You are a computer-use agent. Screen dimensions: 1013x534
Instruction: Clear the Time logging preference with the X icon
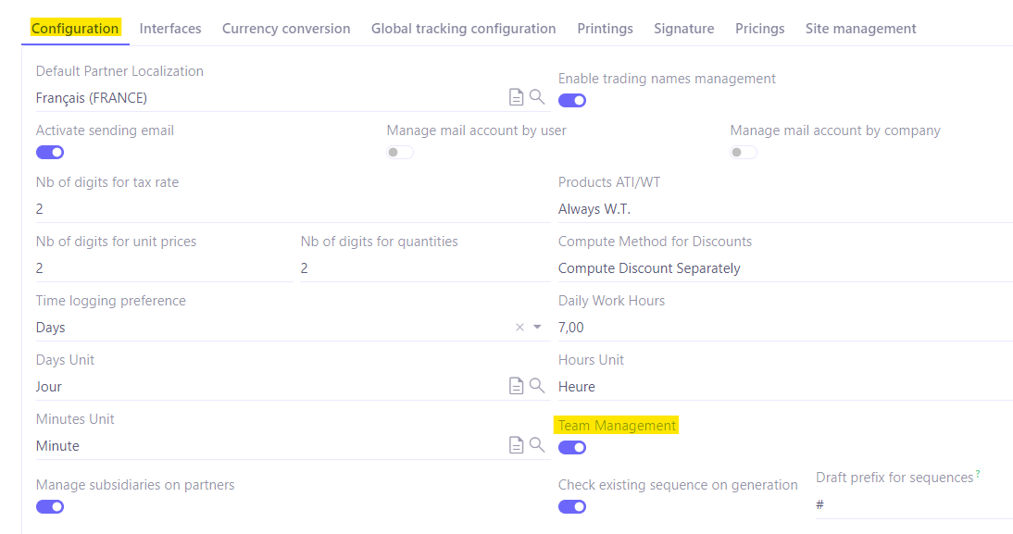pyautogui.click(x=519, y=327)
